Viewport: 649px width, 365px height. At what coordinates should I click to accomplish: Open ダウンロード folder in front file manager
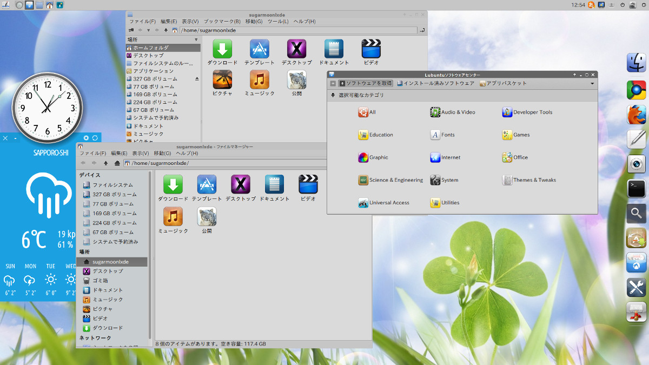[x=173, y=188]
